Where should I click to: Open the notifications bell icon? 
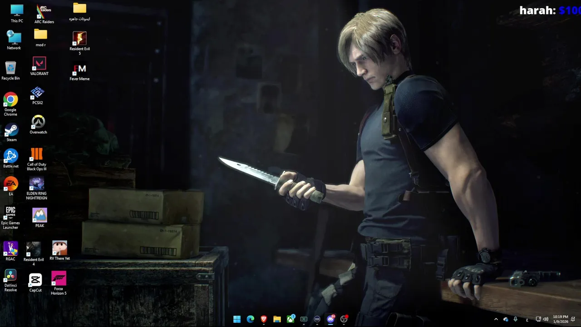(x=573, y=319)
